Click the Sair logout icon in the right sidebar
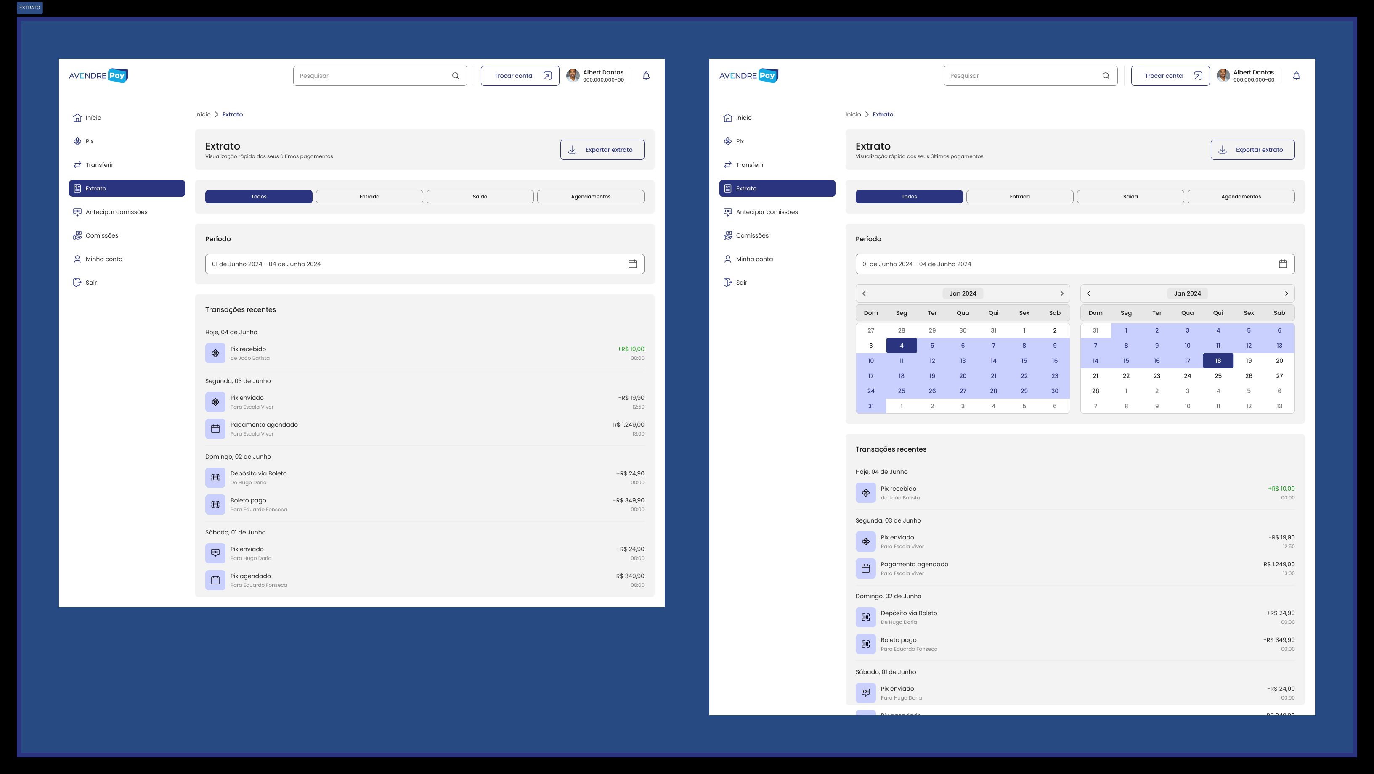This screenshot has width=1374, height=774. (x=727, y=283)
